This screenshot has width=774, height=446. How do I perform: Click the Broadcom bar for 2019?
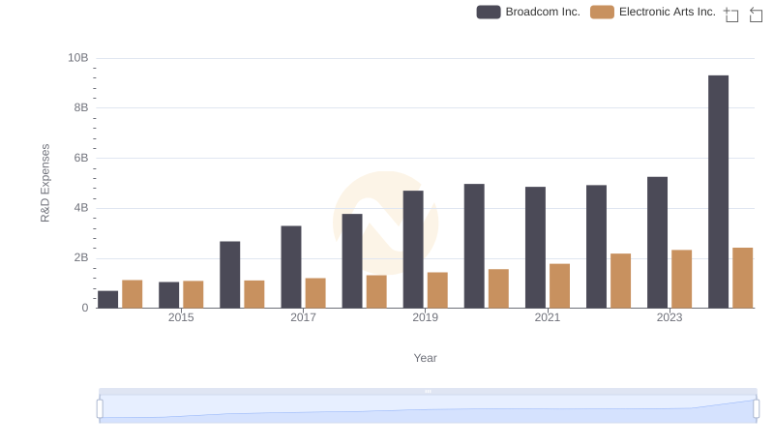(x=413, y=250)
